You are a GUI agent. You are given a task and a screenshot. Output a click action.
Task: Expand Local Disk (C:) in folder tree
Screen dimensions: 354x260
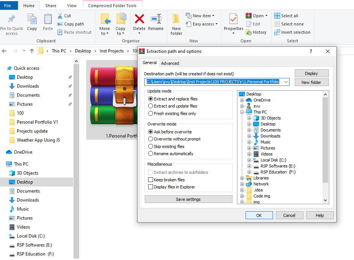click(x=249, y=160)
